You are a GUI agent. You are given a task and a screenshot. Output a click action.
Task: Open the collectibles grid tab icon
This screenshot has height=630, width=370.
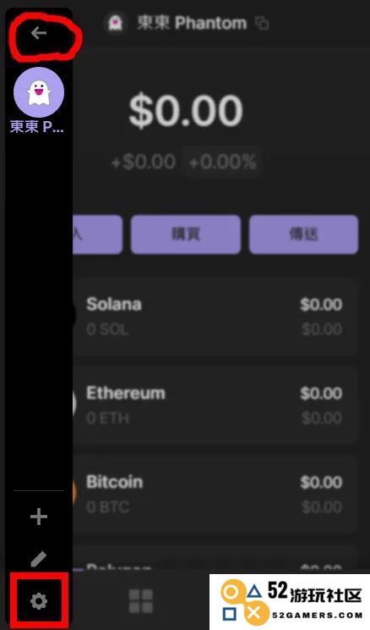tap(141, 601)
